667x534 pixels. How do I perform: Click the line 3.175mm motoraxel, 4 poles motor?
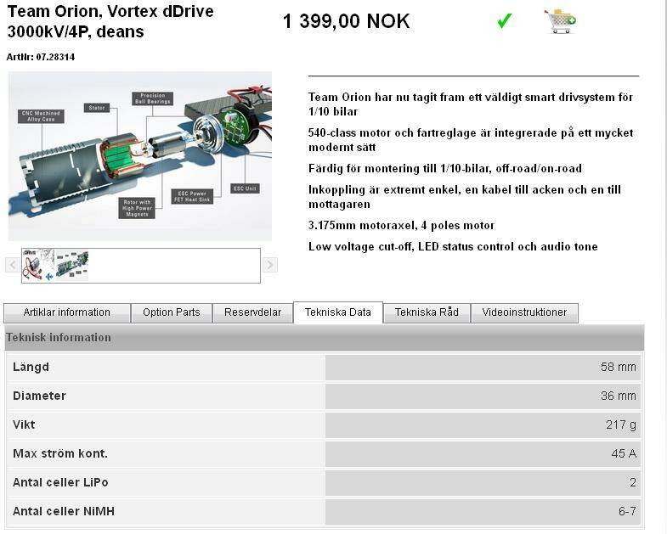click(402, 225)
